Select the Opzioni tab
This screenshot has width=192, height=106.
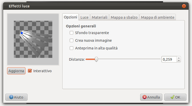point(70,17)
